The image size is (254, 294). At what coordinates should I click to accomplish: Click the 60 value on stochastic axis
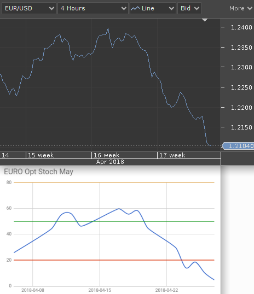[x=9, y=208]
